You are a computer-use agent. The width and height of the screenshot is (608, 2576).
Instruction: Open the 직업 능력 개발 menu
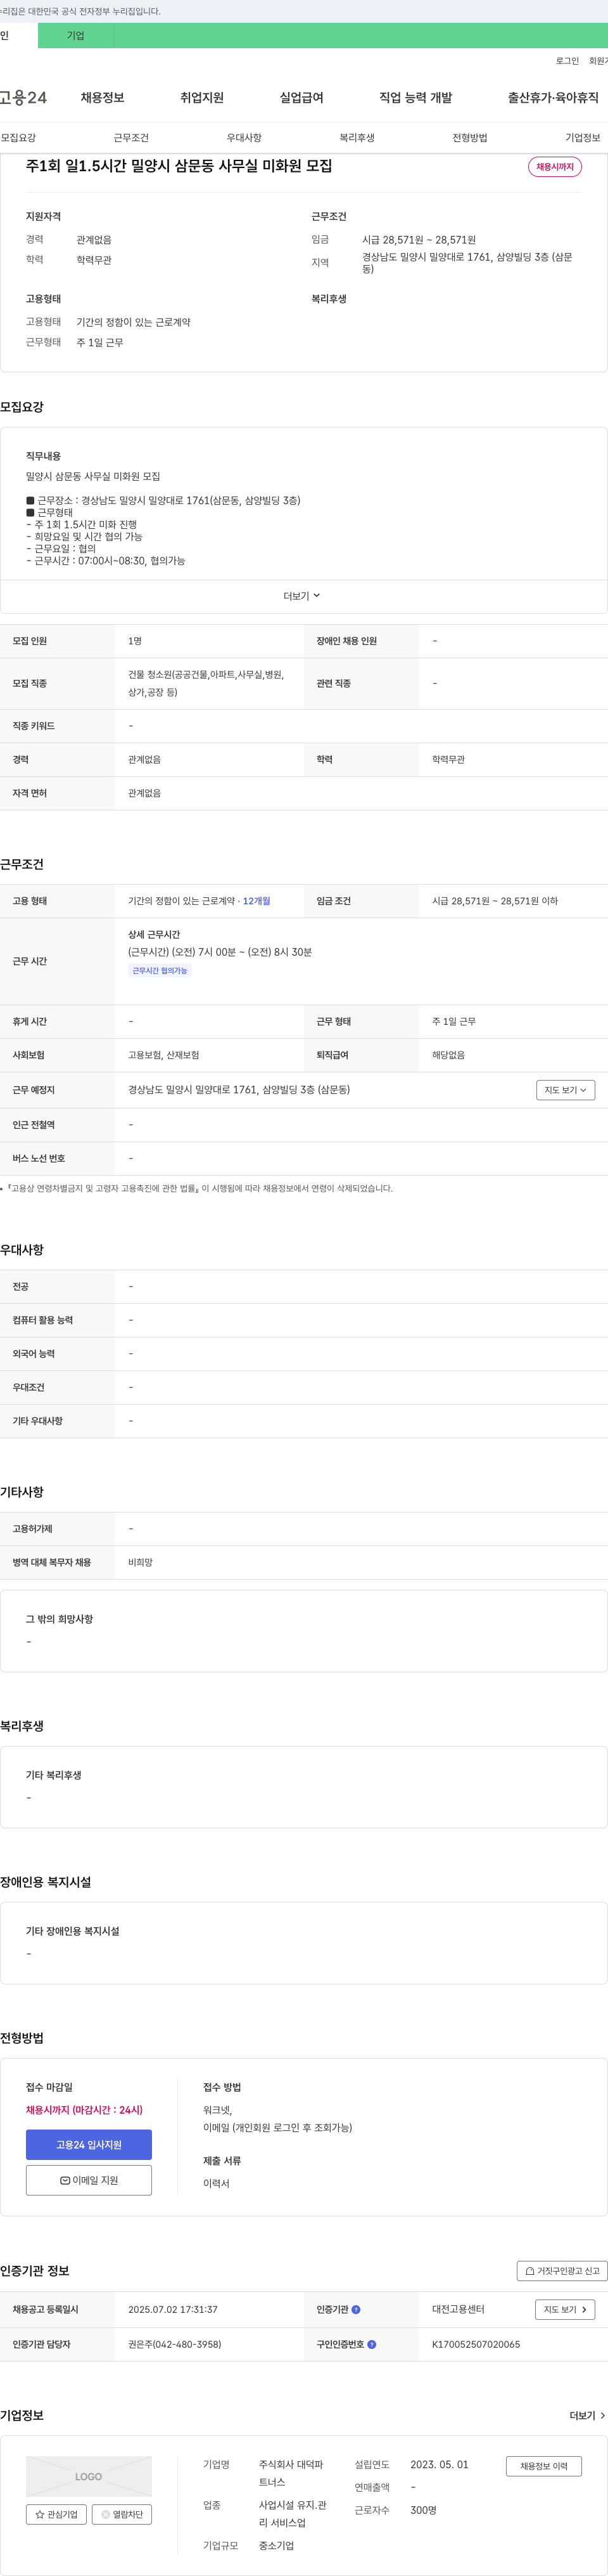coord(415,97)
